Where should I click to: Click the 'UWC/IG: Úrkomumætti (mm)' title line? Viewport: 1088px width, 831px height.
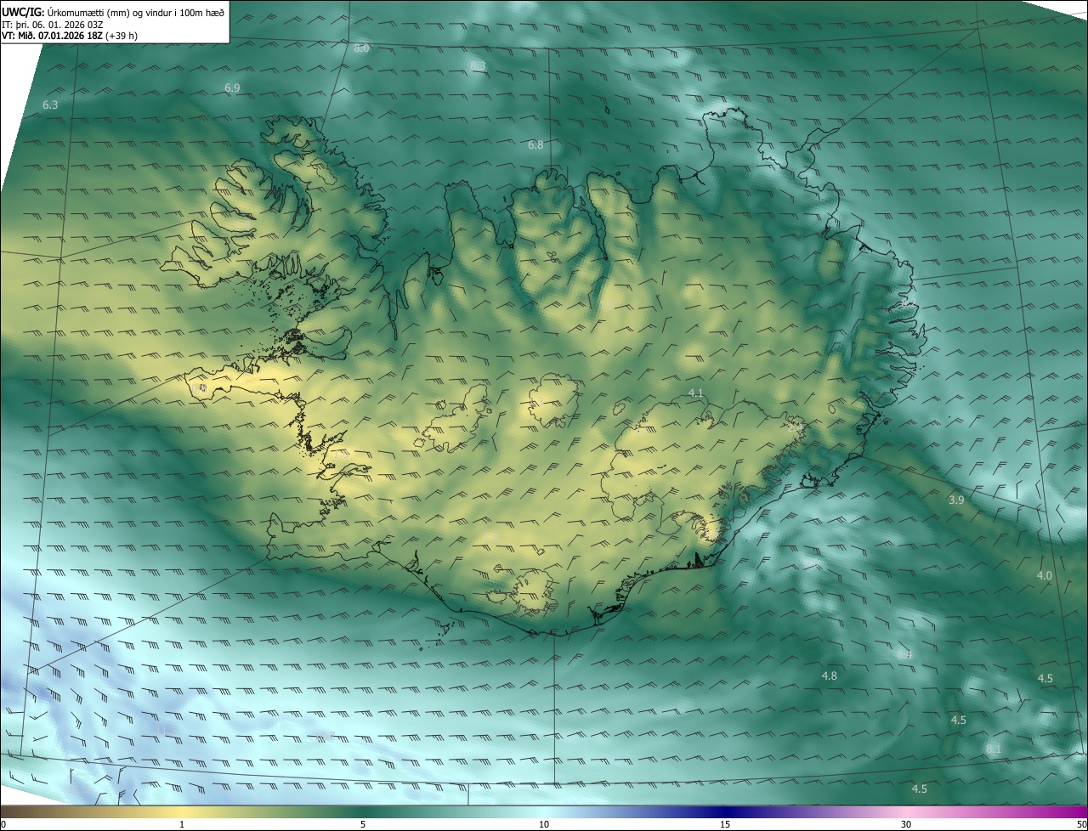[113, 12]
